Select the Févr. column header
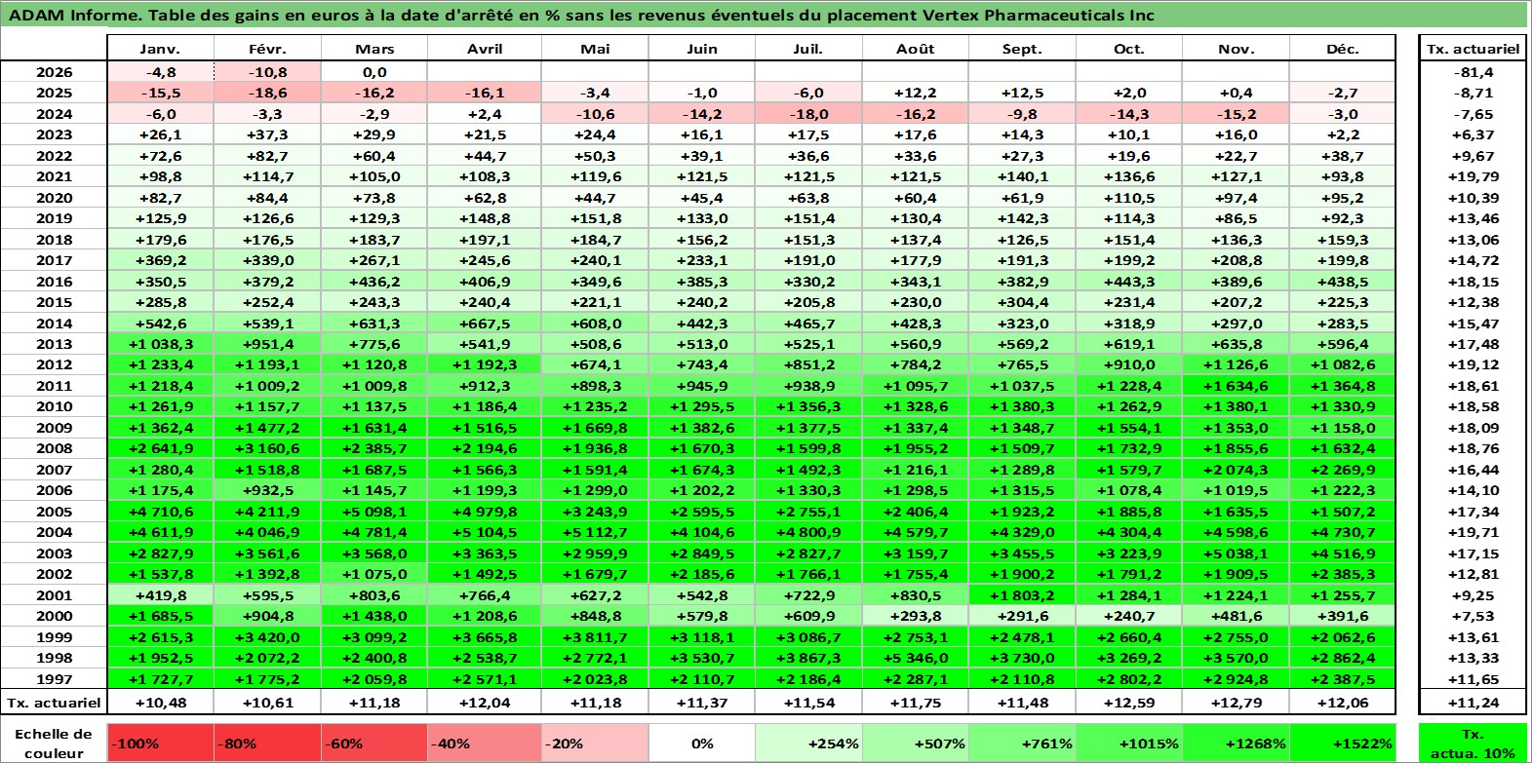Viewport: 1532px width, 763px height. [x=267, y=49]
